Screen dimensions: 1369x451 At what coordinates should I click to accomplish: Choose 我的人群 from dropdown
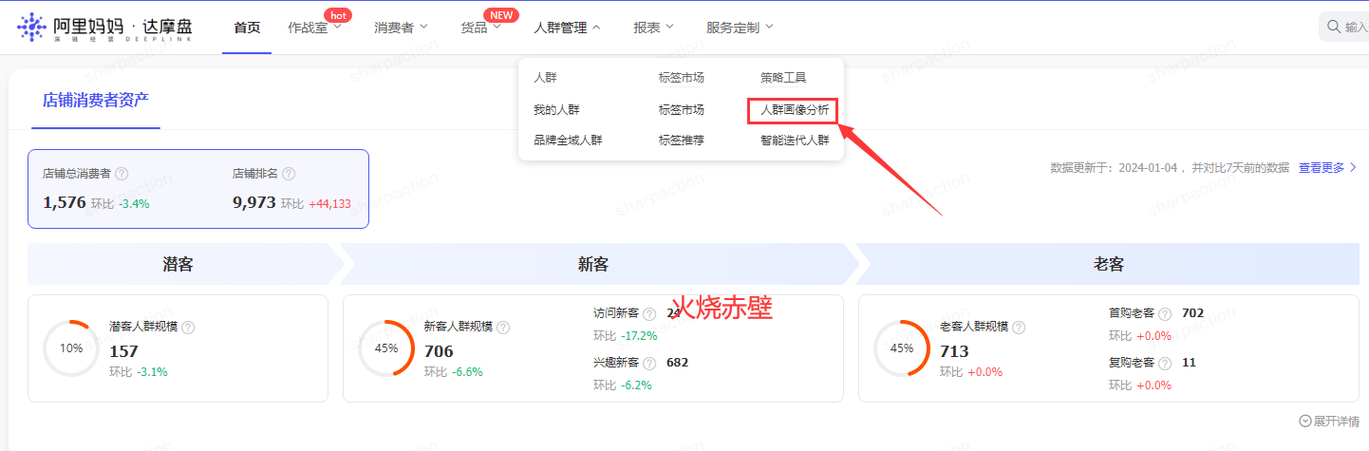556,110
